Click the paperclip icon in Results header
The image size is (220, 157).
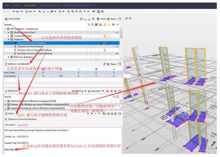point(114,97)
